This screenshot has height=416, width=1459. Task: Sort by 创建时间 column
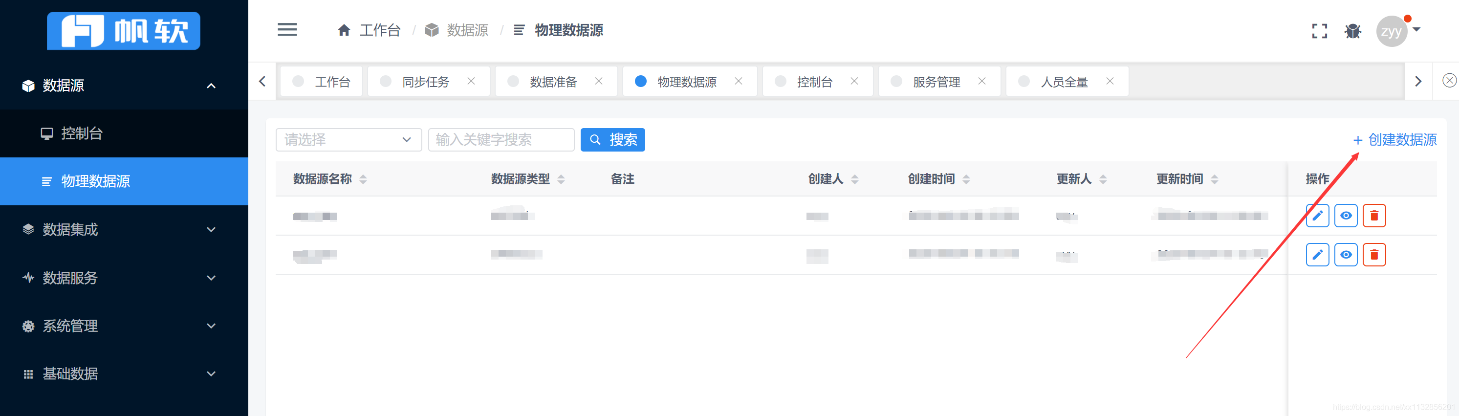point(966,179)
